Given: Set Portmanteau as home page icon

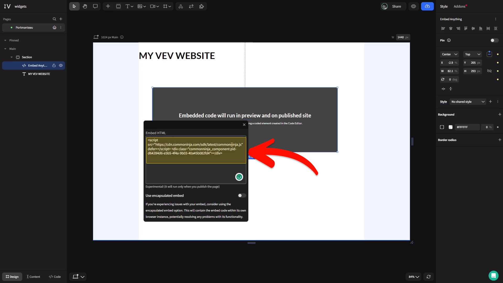Looking at the screenshot, I should click(x=54, y=28).
